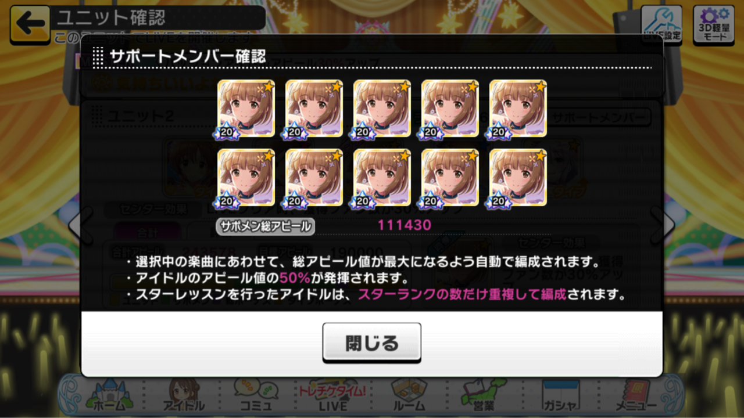Toggle 3D軽量モード gear button
The image size is (744, 418).
coord(713,24)
